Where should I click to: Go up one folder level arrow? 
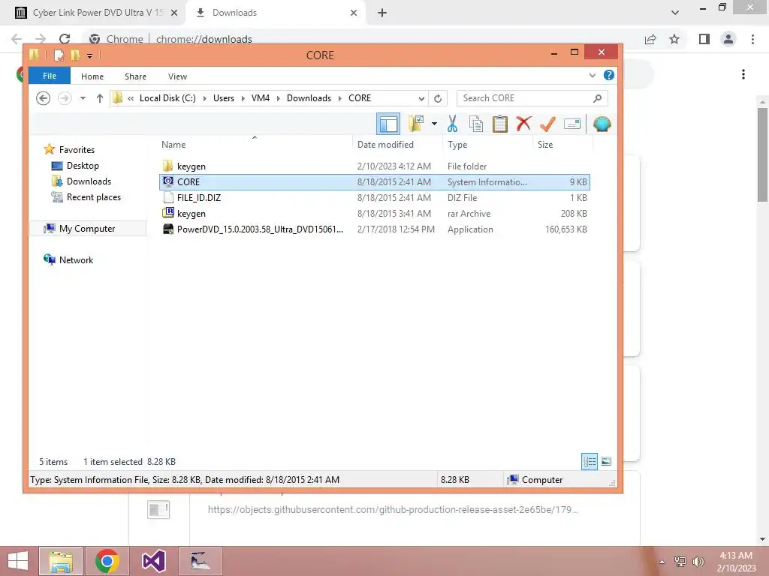coord(100,98)
